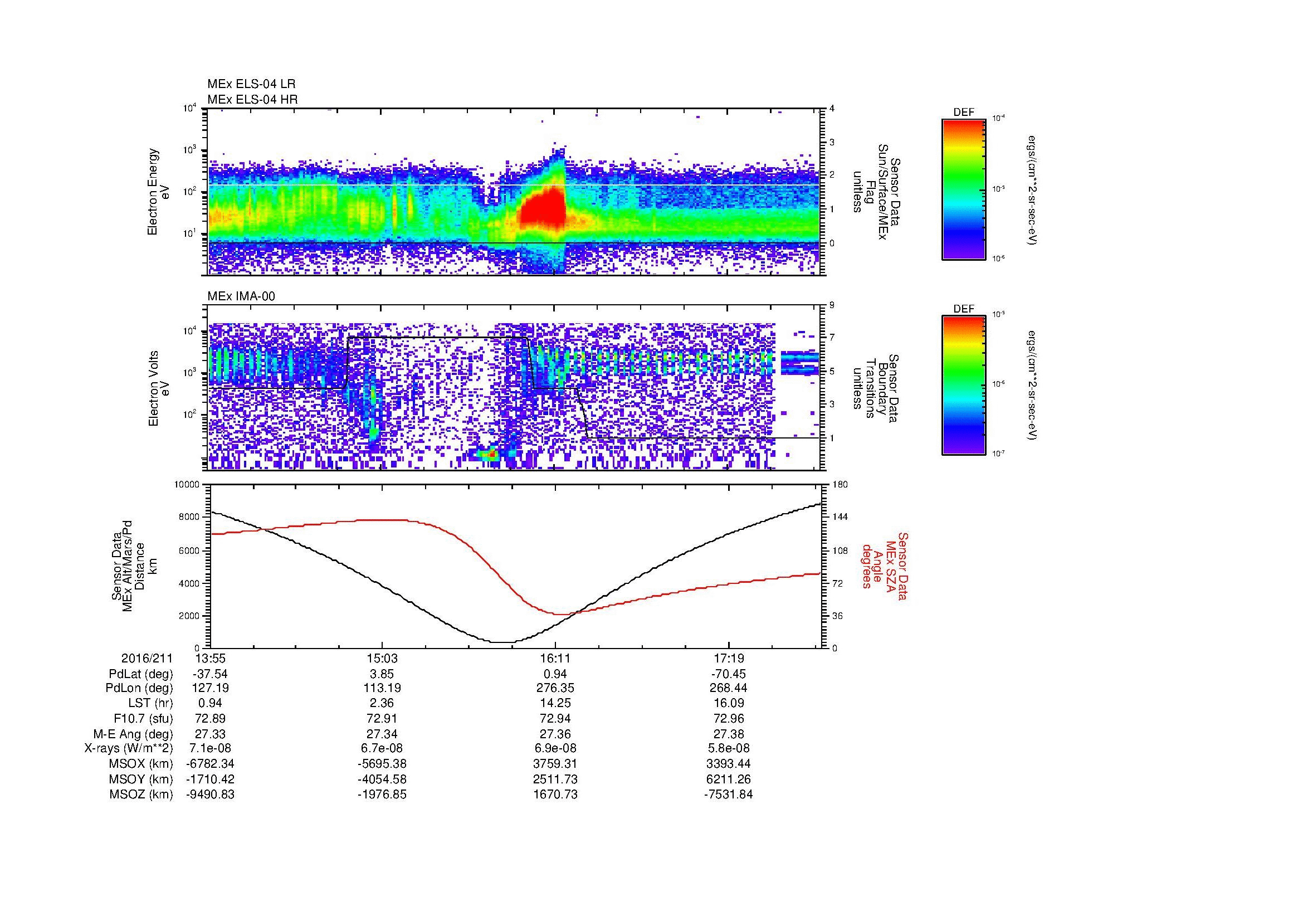Click the Electron Volts axis label
1303x921 pixels.
tap(159, 389)
